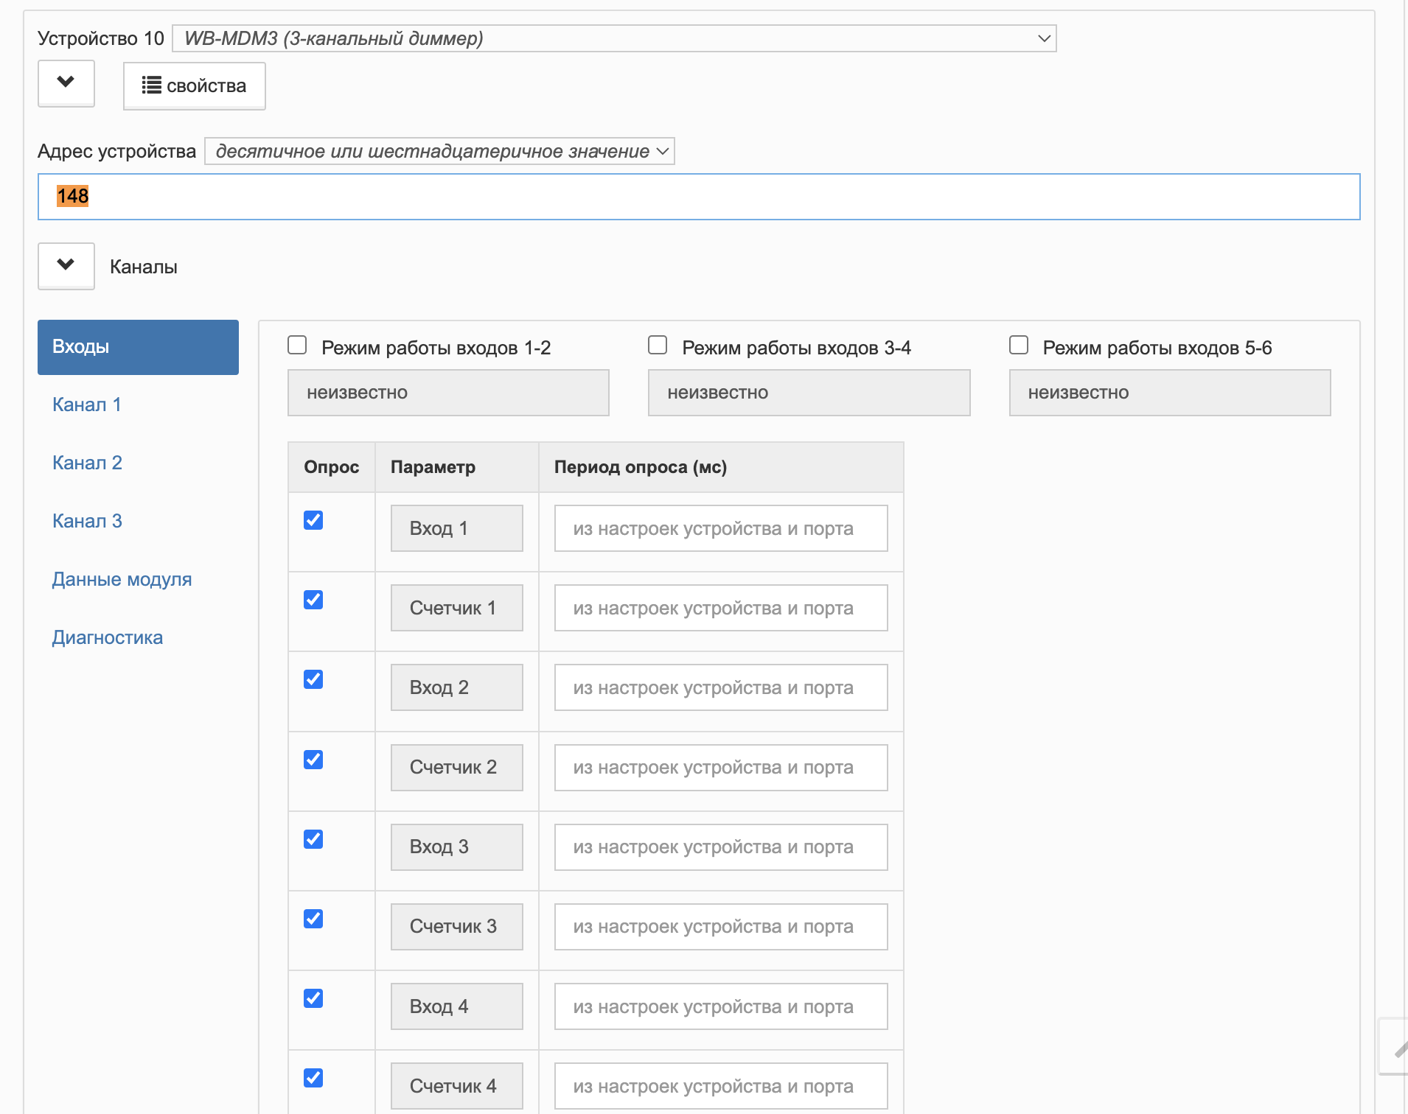Click polling period field for Счетчик 1
This screenshot has width=1408, height=1114.
(x=721, y=609)
